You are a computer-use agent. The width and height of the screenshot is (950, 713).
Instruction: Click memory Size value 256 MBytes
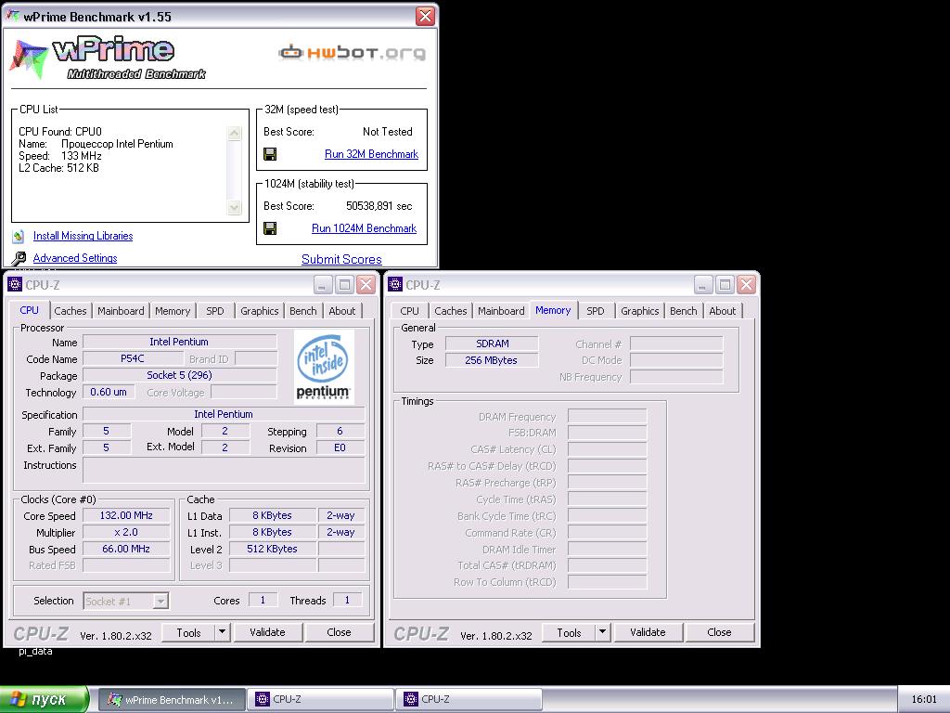pyautogui.click(x=492, y=360)
